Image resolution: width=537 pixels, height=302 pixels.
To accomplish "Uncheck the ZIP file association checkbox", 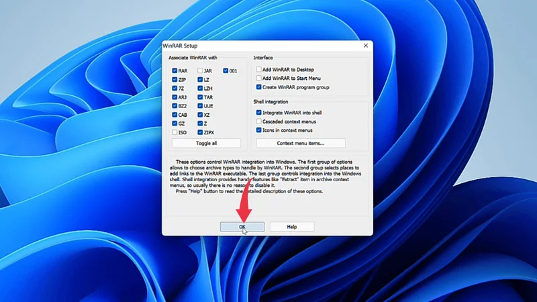I will pos(175,79).
